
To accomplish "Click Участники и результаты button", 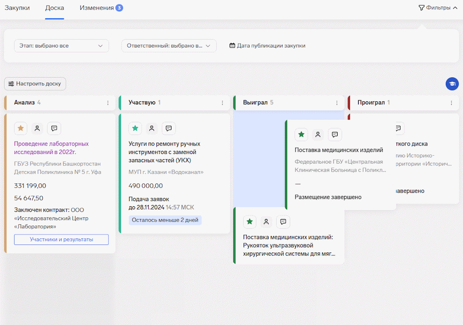I will (x=62, y=240).
